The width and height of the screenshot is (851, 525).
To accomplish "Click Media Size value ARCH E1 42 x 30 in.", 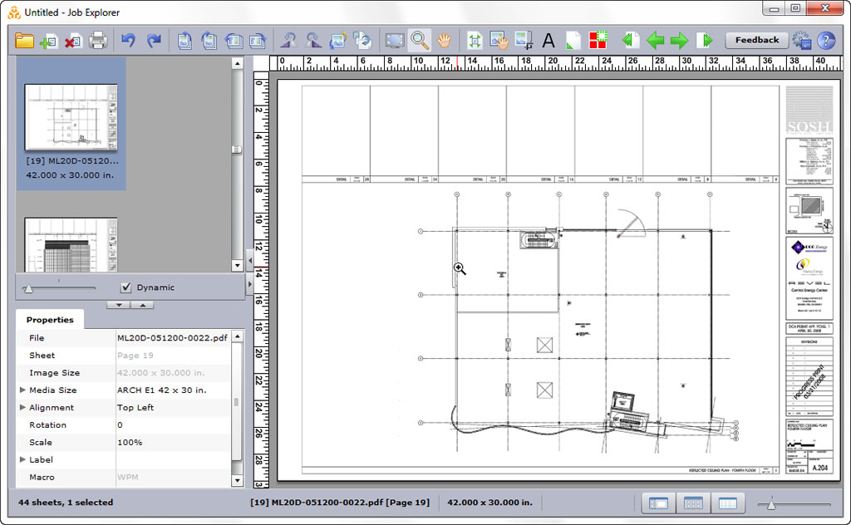I will point(162,390).
